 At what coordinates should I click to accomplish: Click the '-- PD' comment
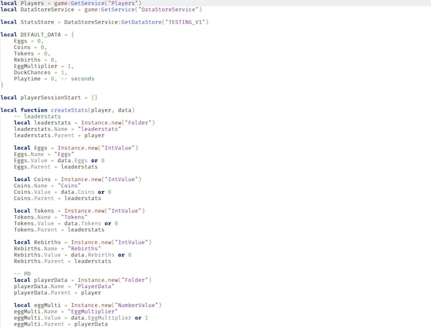22,274
